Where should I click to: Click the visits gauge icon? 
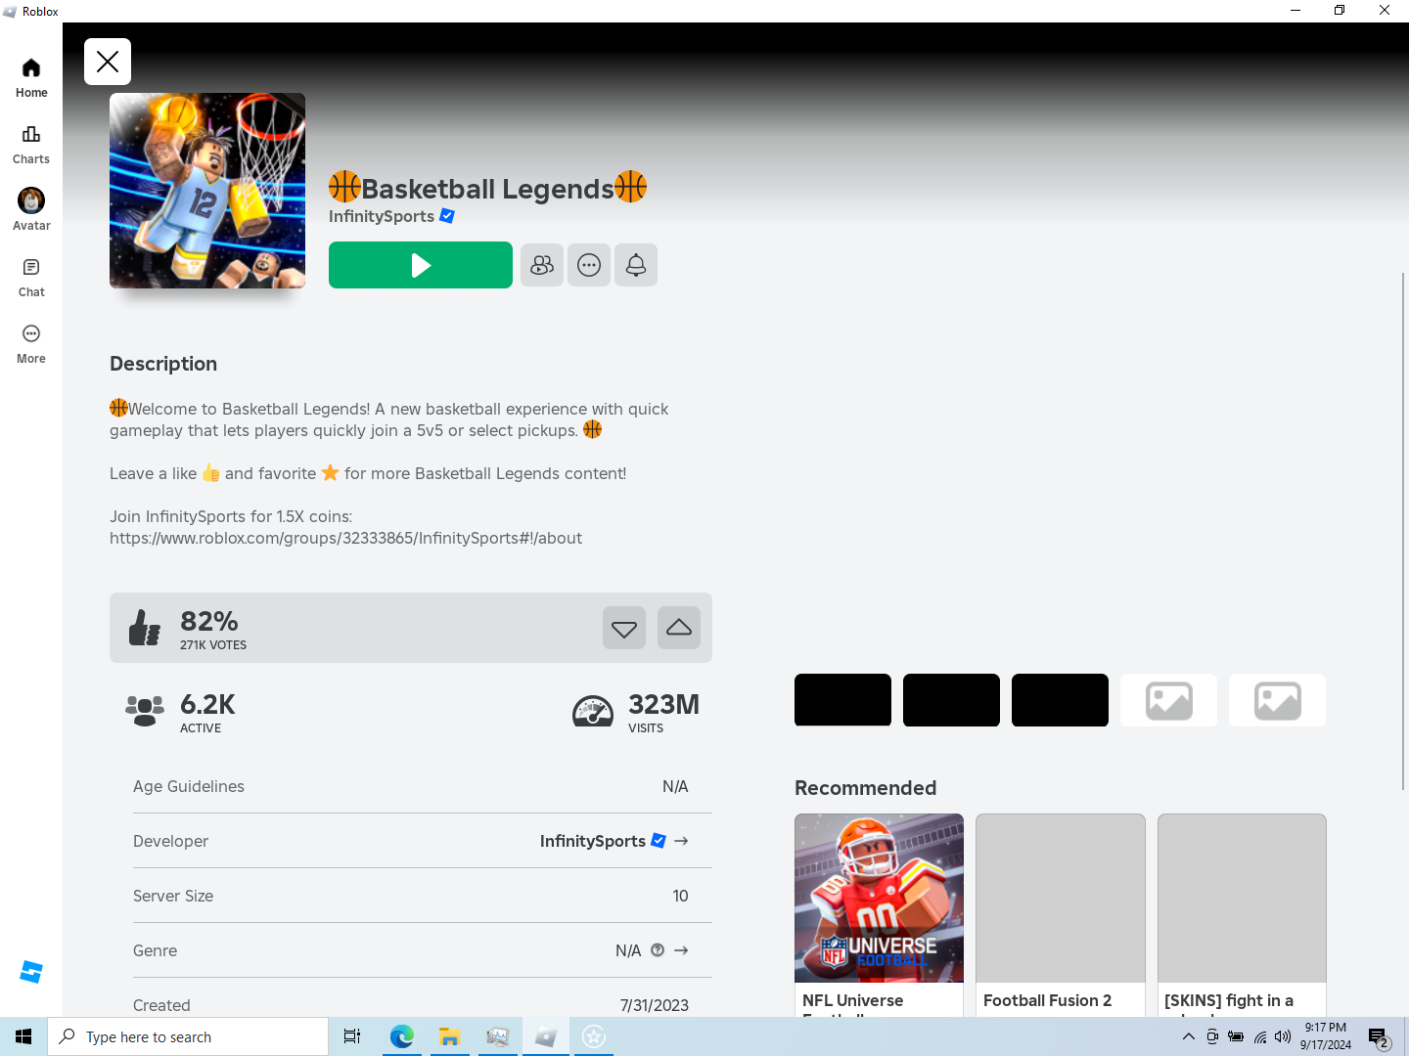[593, 711]
